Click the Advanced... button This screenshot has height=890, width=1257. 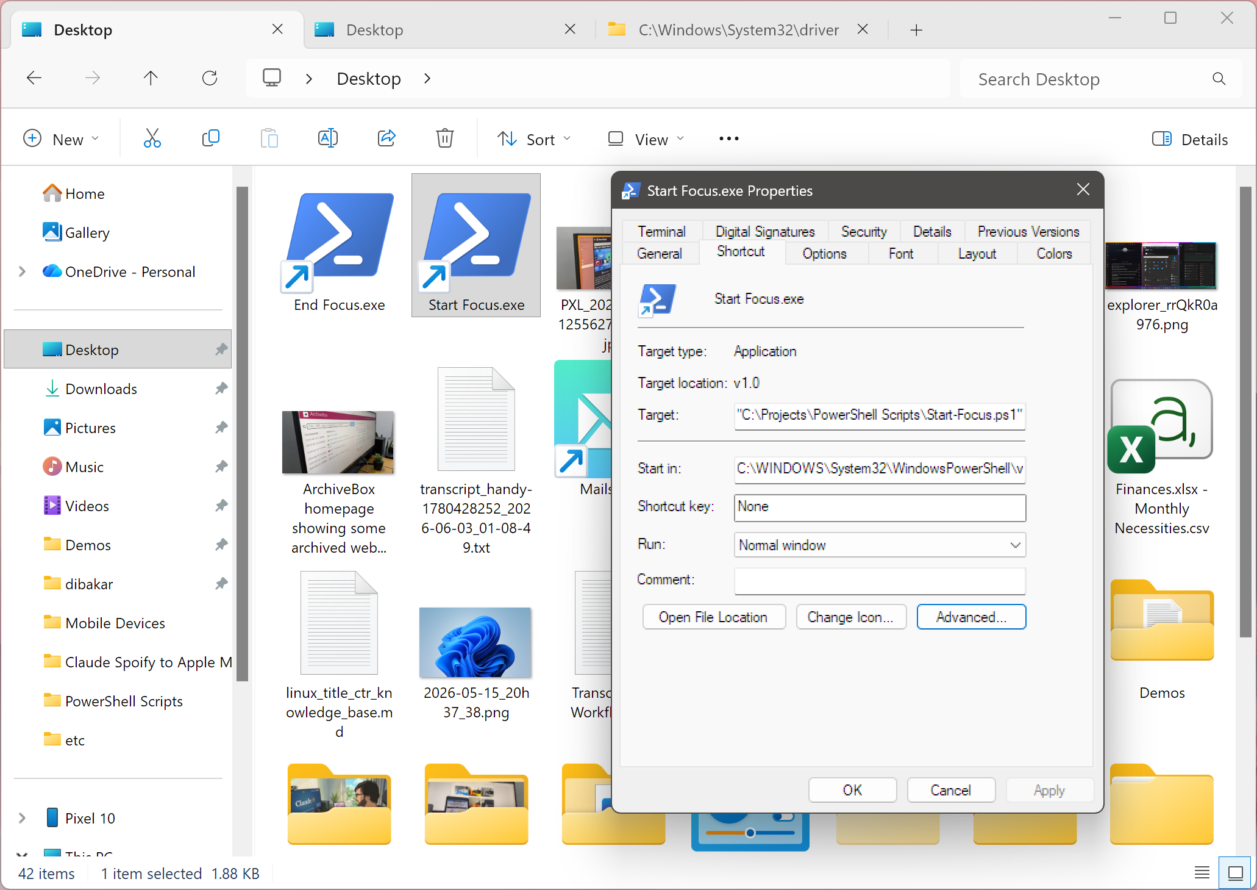[971, 617]
